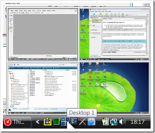155x133 pixels.
Task: Activate the 'Thi...' taskbar button
Action: (x=17, y=122)
